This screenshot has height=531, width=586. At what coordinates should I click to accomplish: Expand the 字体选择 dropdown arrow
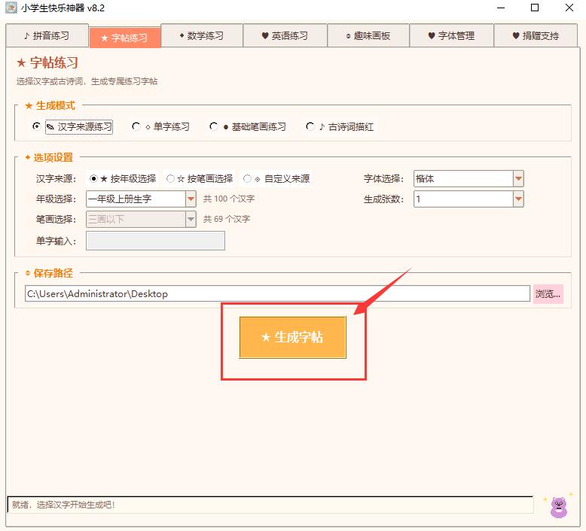point(518,179)
